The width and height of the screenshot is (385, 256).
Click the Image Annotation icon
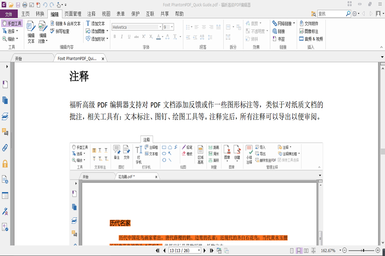click(310, 31)
